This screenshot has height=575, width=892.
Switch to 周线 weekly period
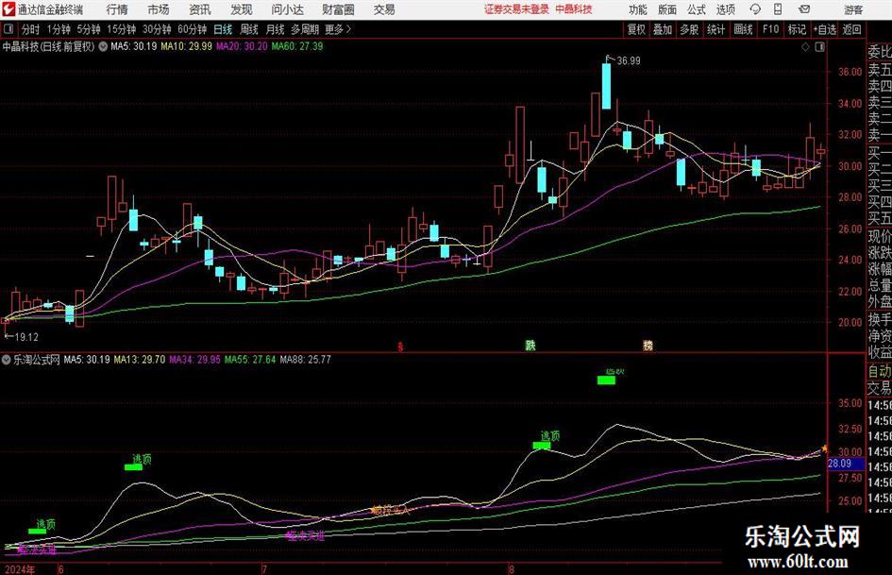(x=249, y=29)
